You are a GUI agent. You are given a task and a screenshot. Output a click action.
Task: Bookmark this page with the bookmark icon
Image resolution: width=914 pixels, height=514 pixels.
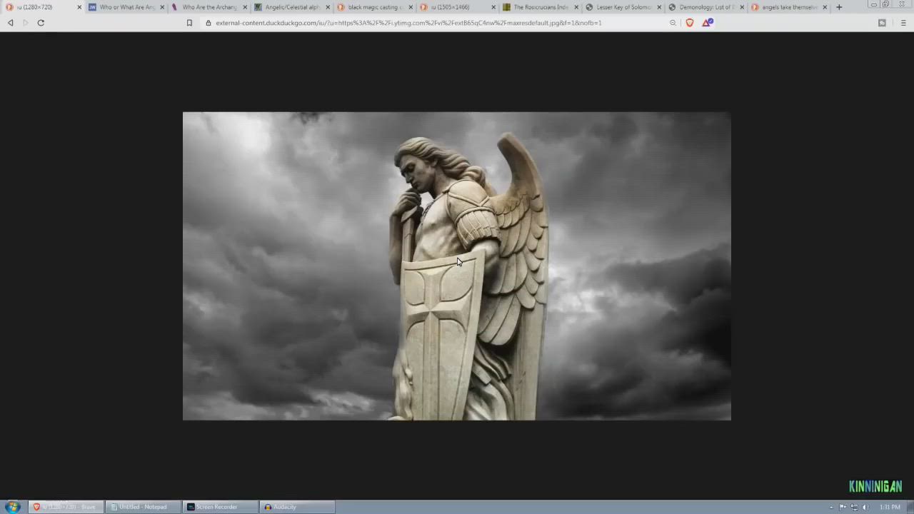point(189,23)
